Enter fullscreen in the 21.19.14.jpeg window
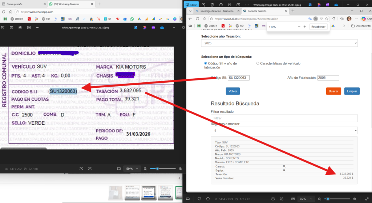Viewport: 372px width, 203px height. [x=367, y=199]
